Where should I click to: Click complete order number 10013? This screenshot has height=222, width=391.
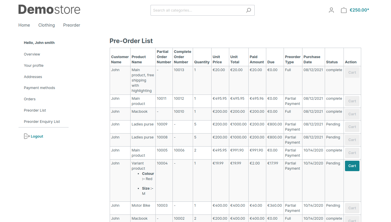179,70
